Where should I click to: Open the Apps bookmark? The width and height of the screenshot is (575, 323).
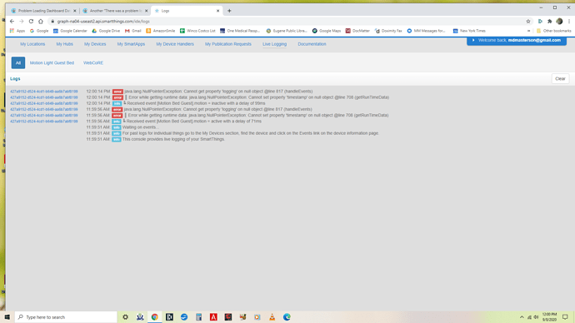click(17, 31)
